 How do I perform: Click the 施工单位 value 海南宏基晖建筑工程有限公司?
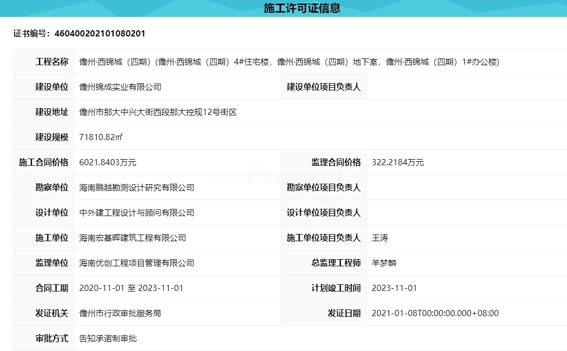point(135,238)
